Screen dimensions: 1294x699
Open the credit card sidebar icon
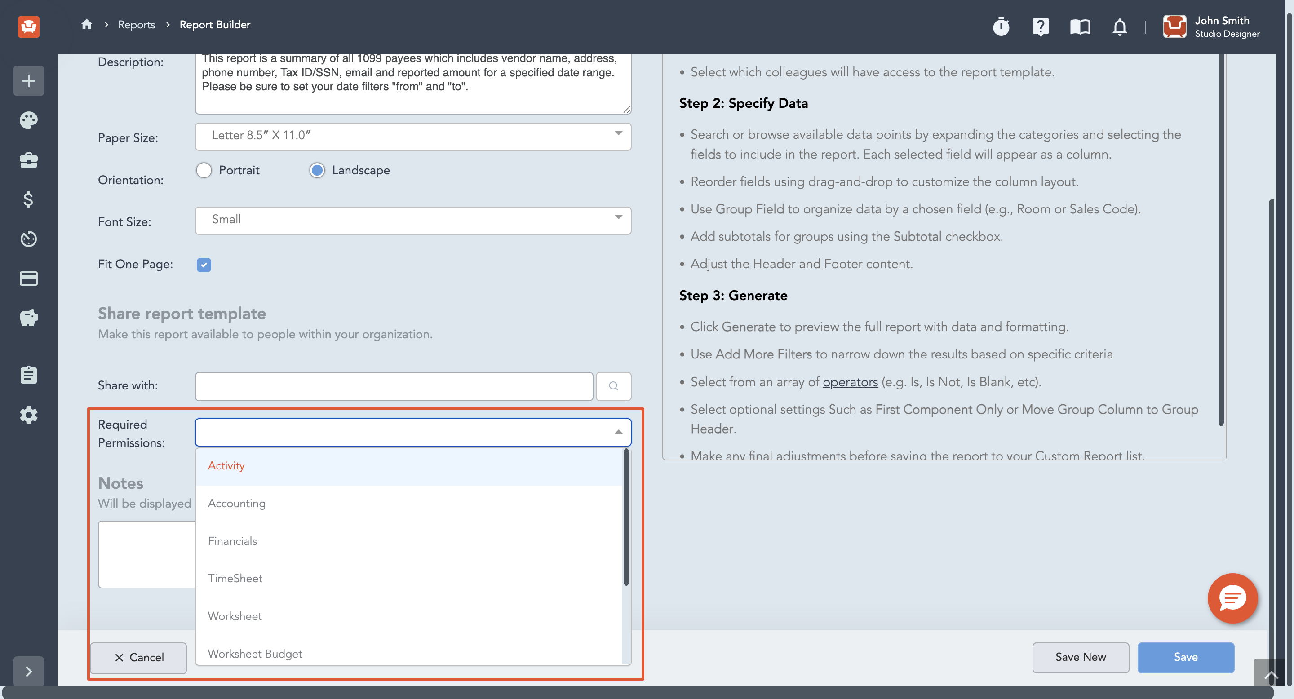(x=29, y=278)
